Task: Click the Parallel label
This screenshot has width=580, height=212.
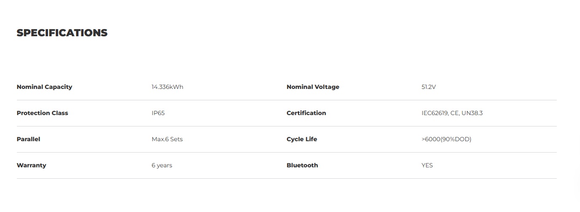Action: [28, 139]
